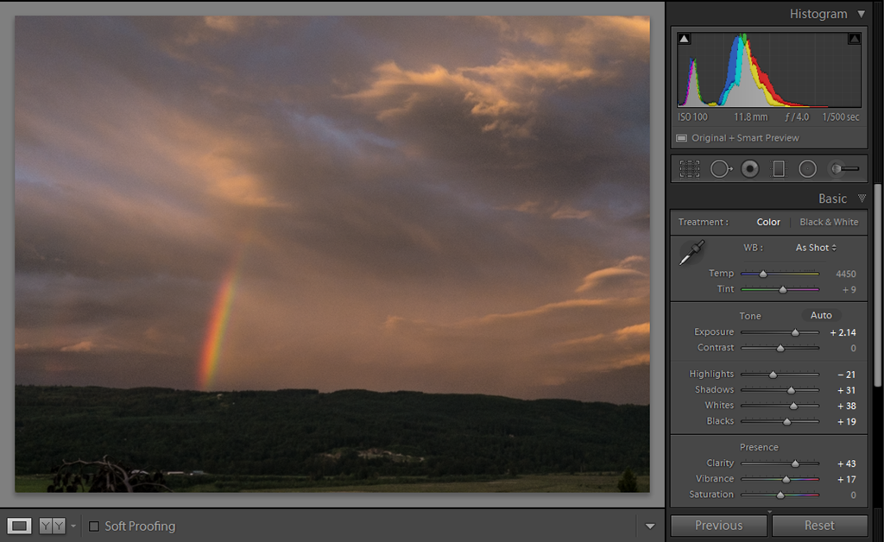Grab the White Balance eyedropper
The height and width of the screenshot is (542, 884).
[691, 252]
